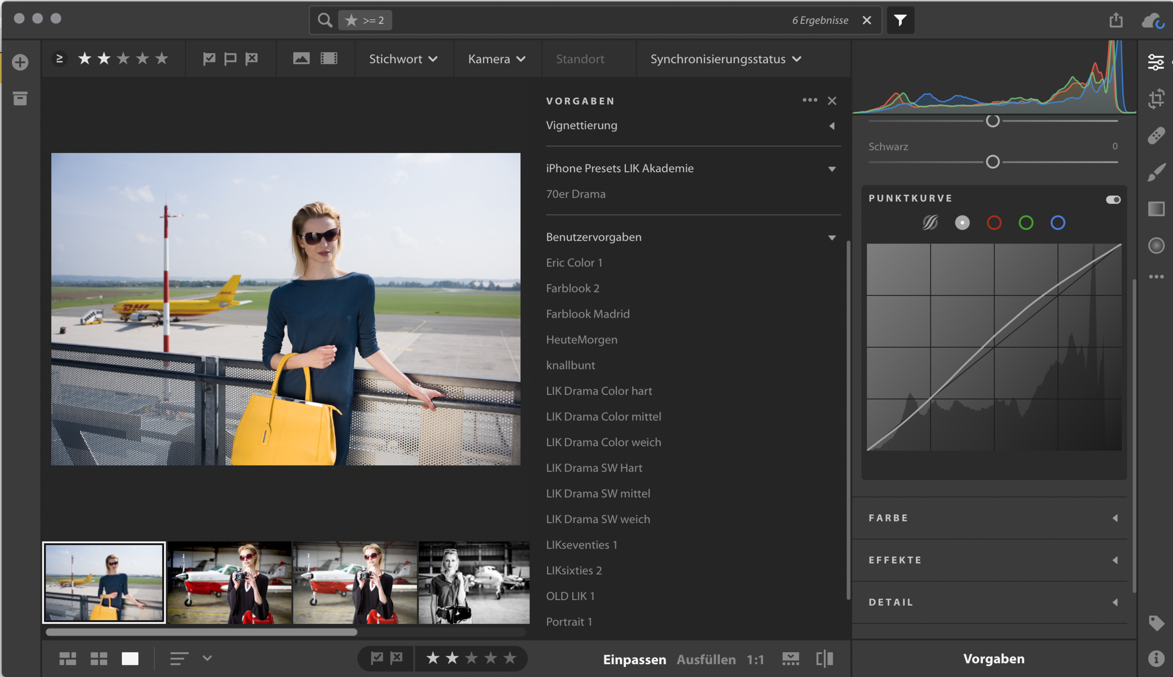The height and width of the screenshot is (677, 1173).
Task: Expand the Benutzervorgaben preset group
Action: 831,236
